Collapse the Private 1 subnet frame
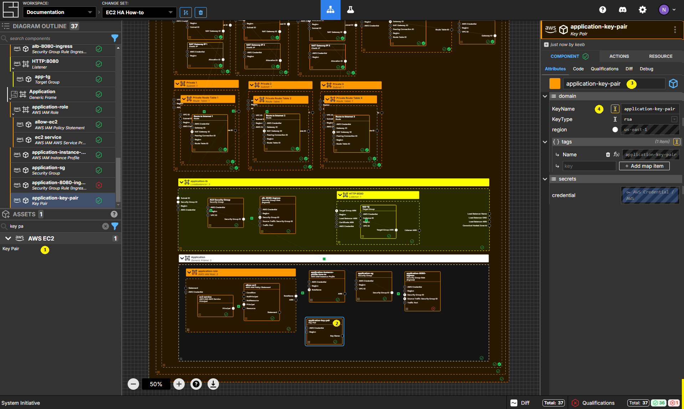The height and width of the screenshot is (409, 684). [177, 84]
